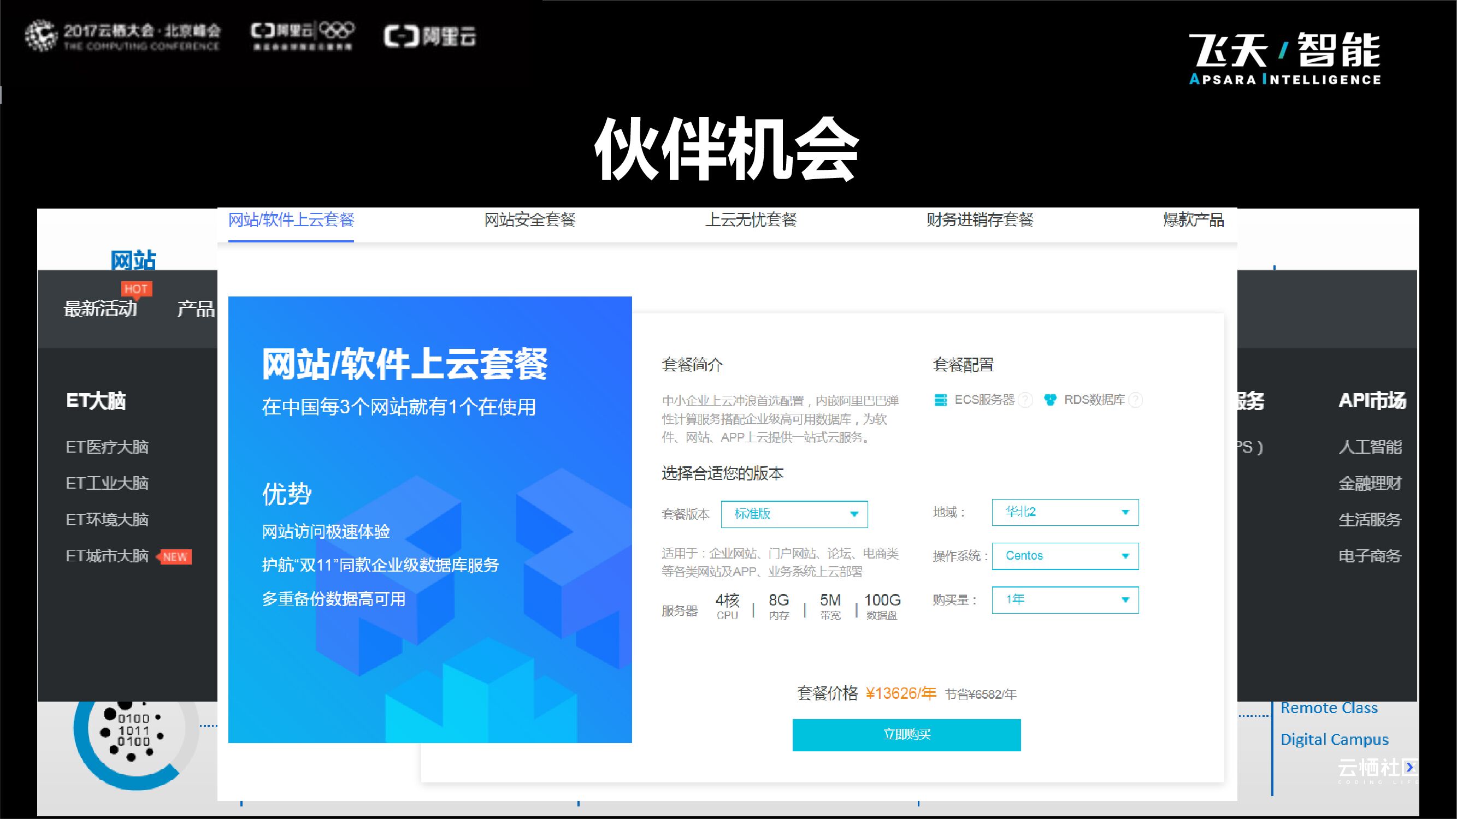1457x819 pixels.
Task: Select the 财务进销存套餐 tab
Action: 980,220
